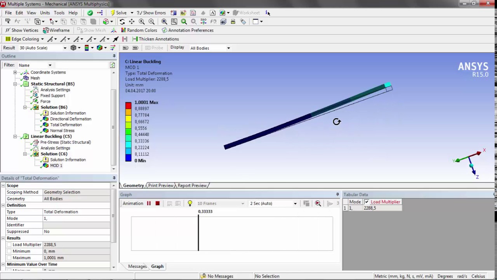Open the Tools menu
Image resolution: width=497 pixels, height=280 pixels.
tap(59, 13)
